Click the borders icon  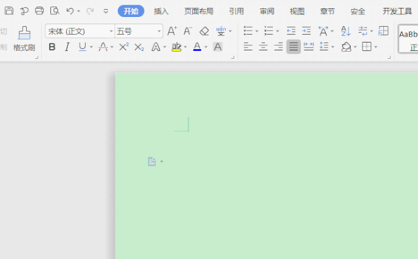click(366, 46)
